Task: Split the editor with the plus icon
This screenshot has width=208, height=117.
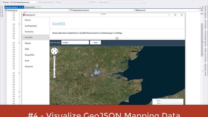Action: pyautogui.click(x=202, y=10)
